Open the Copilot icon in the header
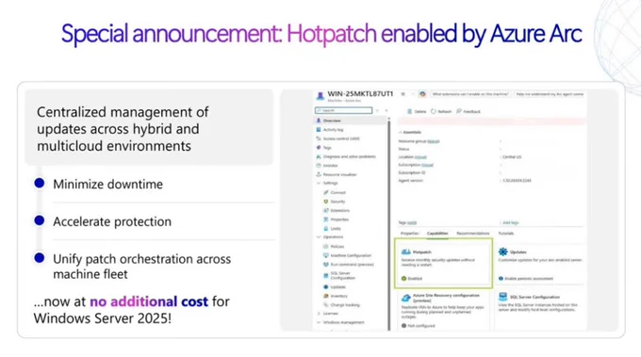The height and width of the screenshot is (357, 641). click(422, 94)
